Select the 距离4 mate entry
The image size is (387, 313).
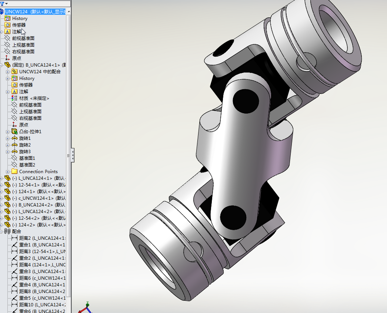[39, 265]
